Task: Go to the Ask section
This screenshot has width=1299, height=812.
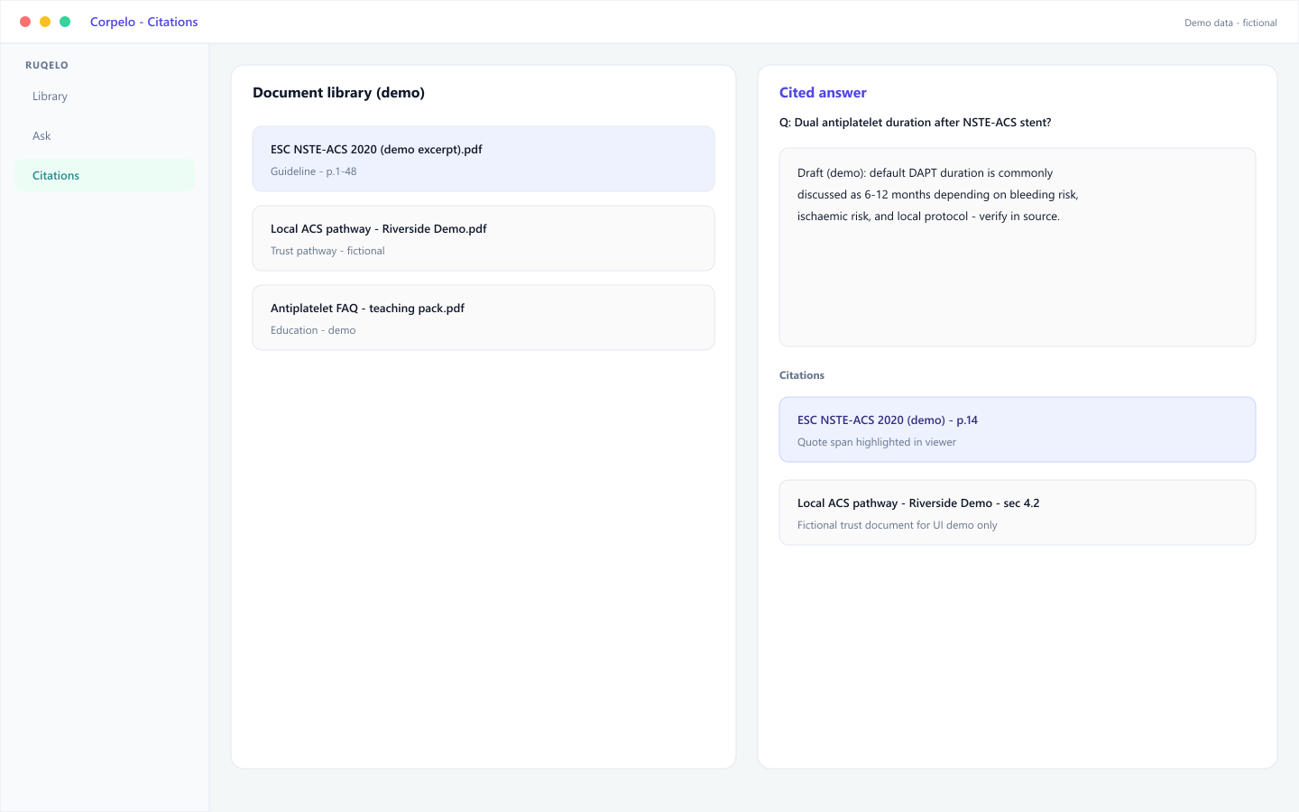Action: pos(105,136)
